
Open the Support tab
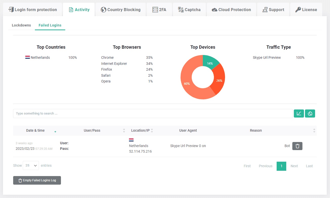[273, 10]
